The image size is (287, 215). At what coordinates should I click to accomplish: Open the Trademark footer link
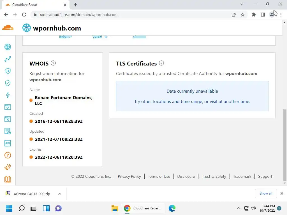point(242,176)
